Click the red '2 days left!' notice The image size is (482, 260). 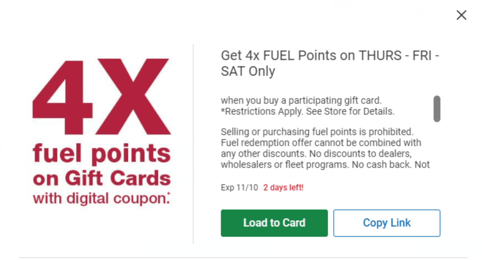[x=283, y=188]
